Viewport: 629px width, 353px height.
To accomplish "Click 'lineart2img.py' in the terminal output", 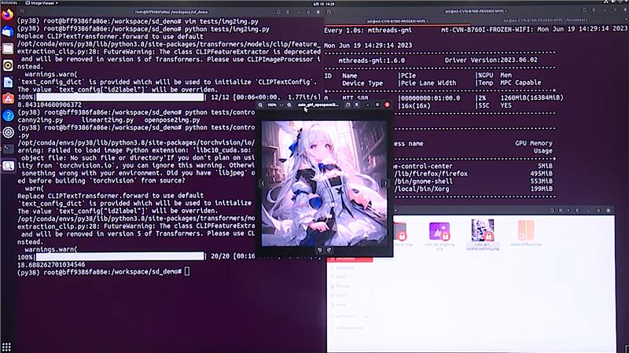I will coord(108,120).
